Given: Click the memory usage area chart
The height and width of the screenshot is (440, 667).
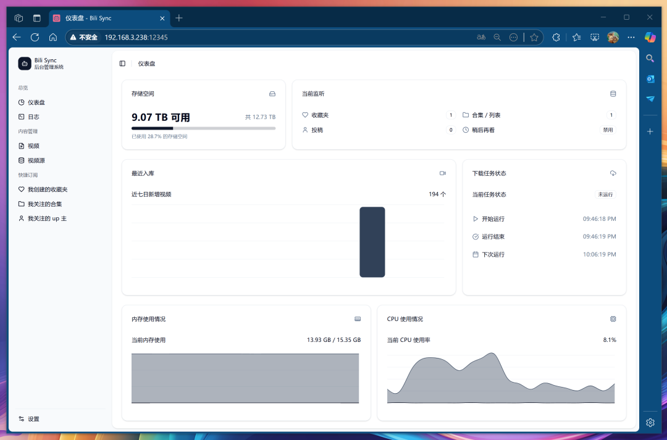Looking at the screenshot, I should pyautogui.click(x=245, y=378).
